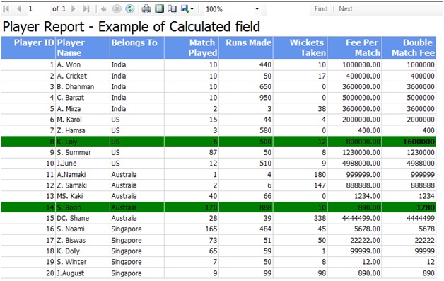Go to the next report page
Image resolution: width=444 pixels, height=281 pixels.
pos(74,8)
